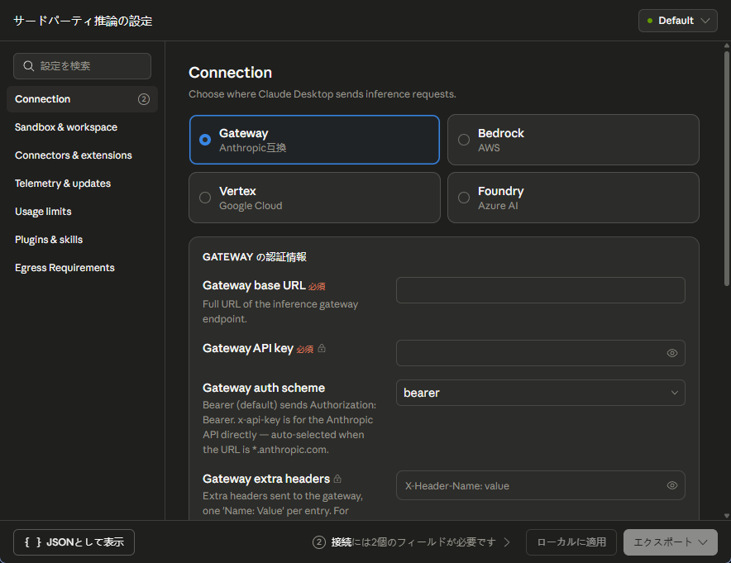Click the ローカルに適用 button
This screenshot has width=731, height=563.
[x=571, y=542]
